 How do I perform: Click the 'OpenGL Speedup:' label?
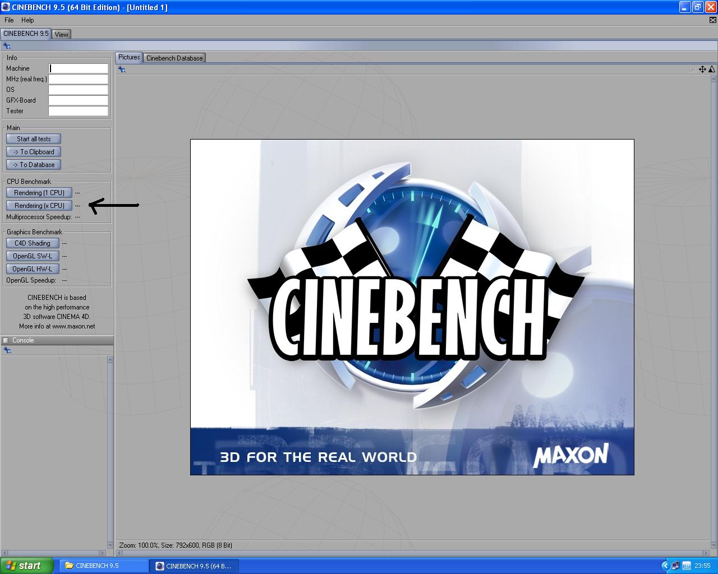[x=31, y=280]
